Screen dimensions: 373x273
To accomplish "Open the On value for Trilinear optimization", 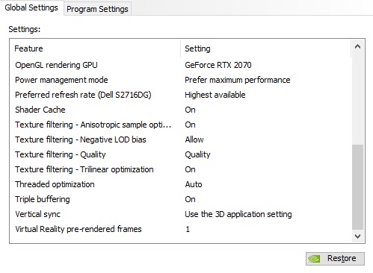I will [x=190, y=169].
